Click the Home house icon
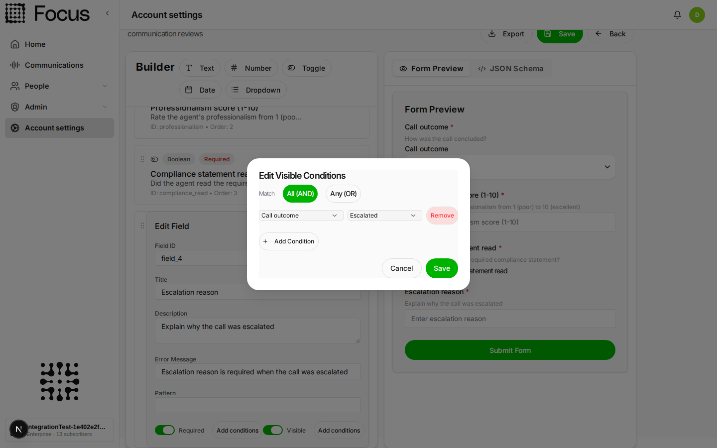Screen dimensions: 717x448 pyautogui.click(x=15, y=44)
